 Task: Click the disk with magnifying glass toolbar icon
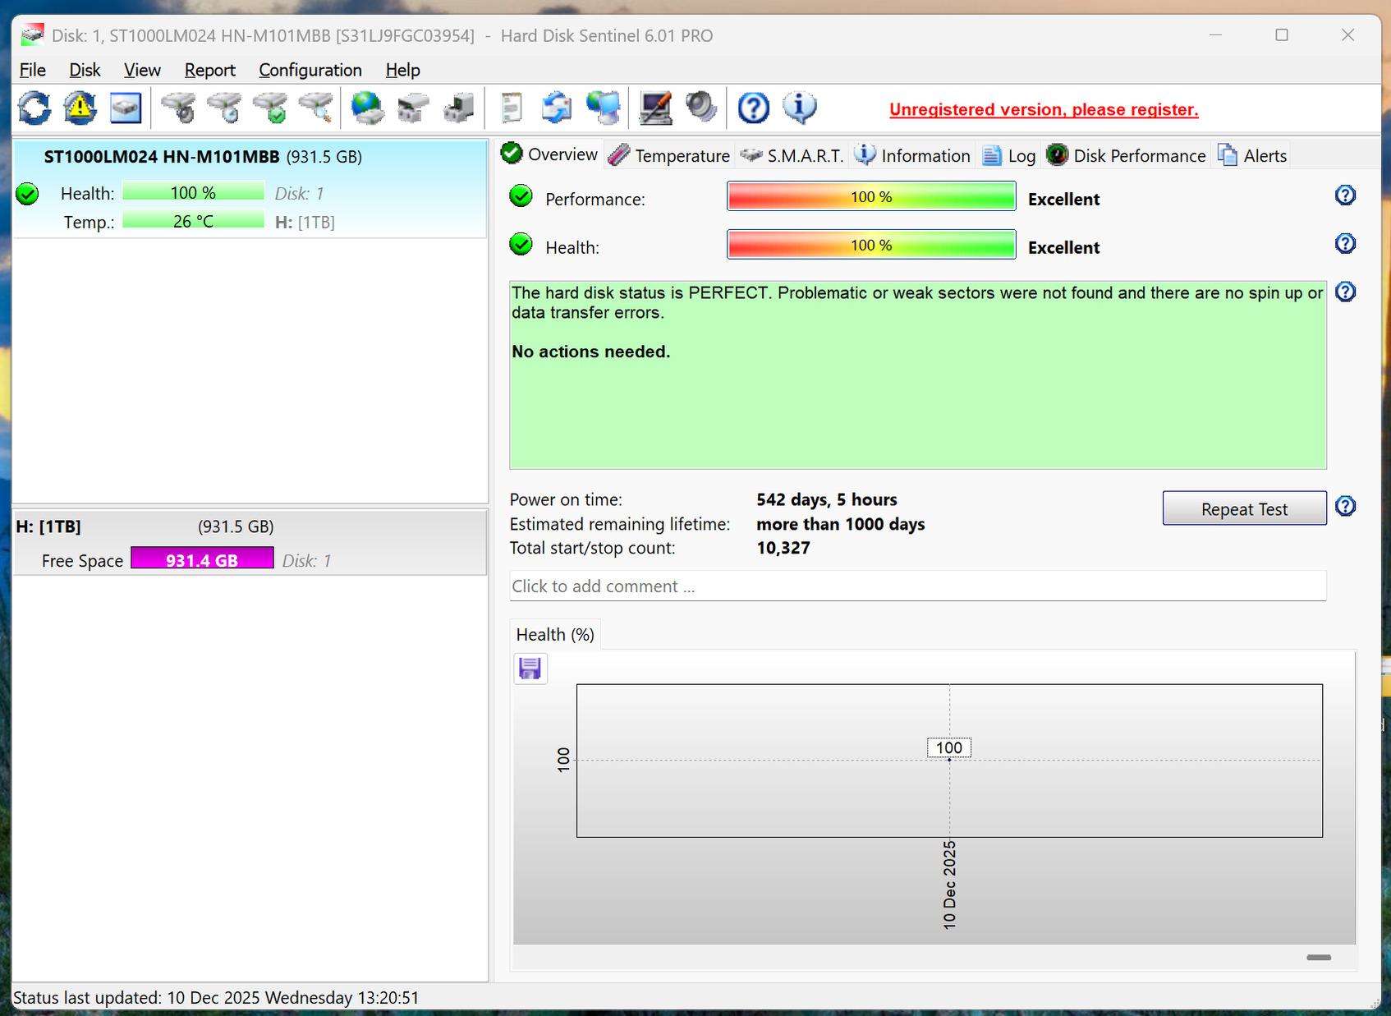pyautogui.click(x=316, y=108)
